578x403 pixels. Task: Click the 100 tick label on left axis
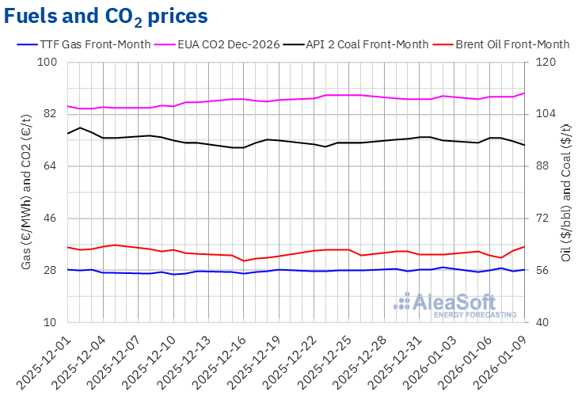pos(48,63)
